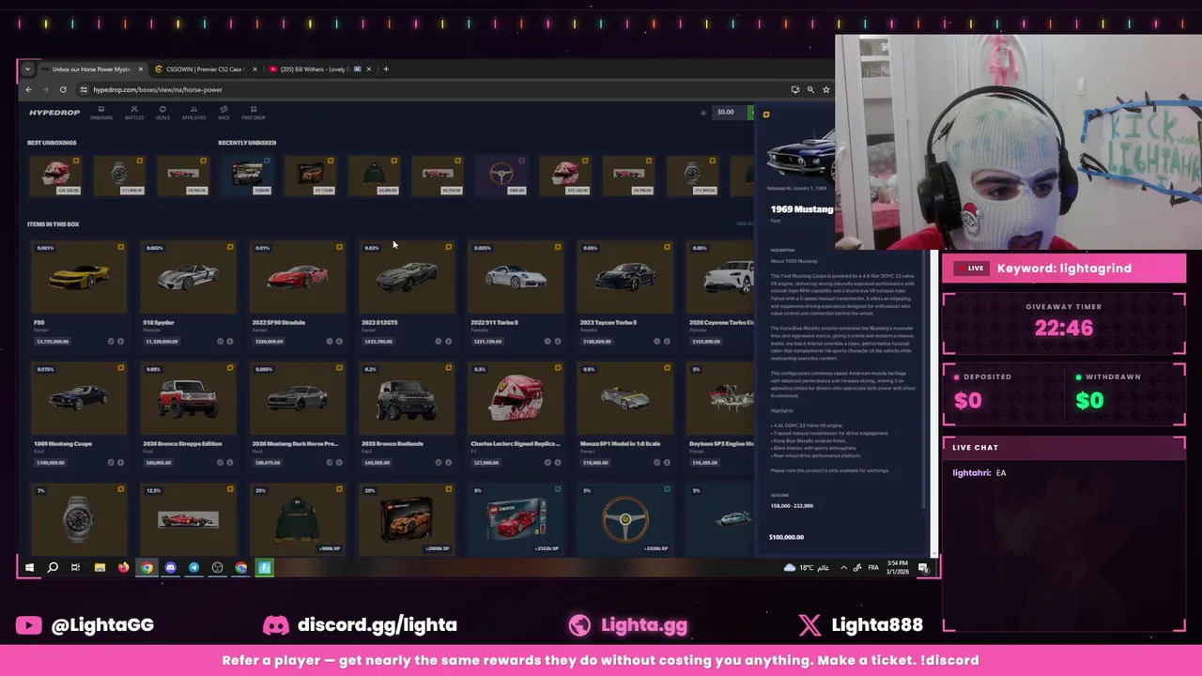Screen dimensions: 1202x676
Task: Open the 2026 Bronco Stroppe Edition card
Action: tap(188, 415)
